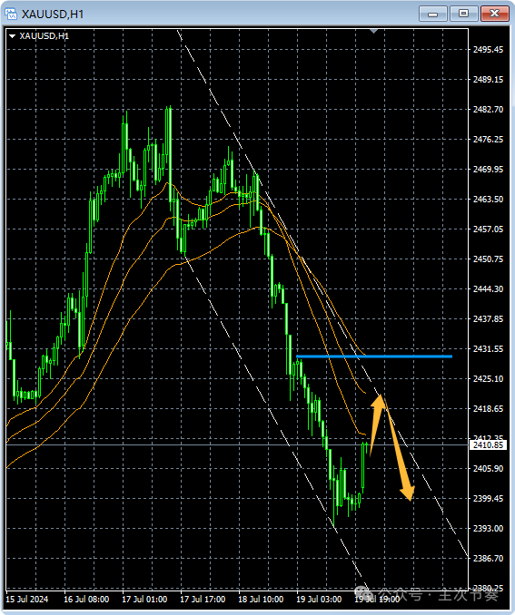This screenshot has width=515, height=615.
Task: Minimize the XAUUSD,H1 chart window
Action: click(433, 15)
